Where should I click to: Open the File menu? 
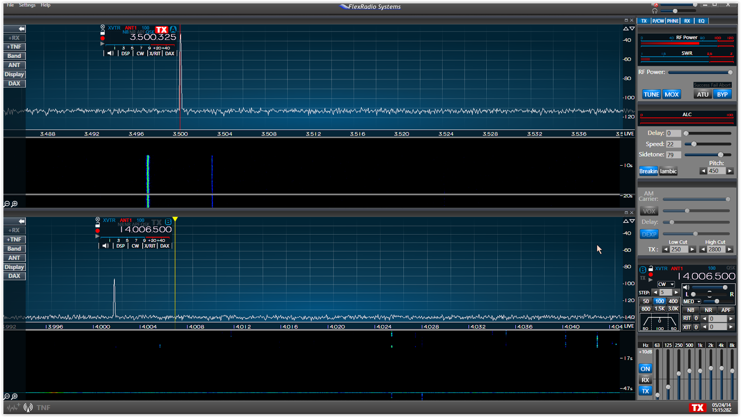[10, 5]
